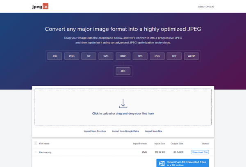Select the SVG input format button
Image resolution: width=246 pixels, height=167 pixels.
tap(106, 56)
